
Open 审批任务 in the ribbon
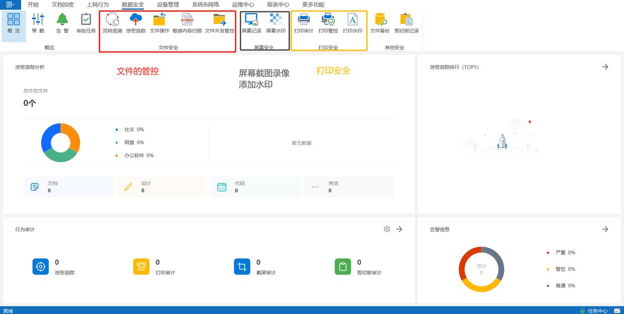pyautogui.click(x=86, y=23)
